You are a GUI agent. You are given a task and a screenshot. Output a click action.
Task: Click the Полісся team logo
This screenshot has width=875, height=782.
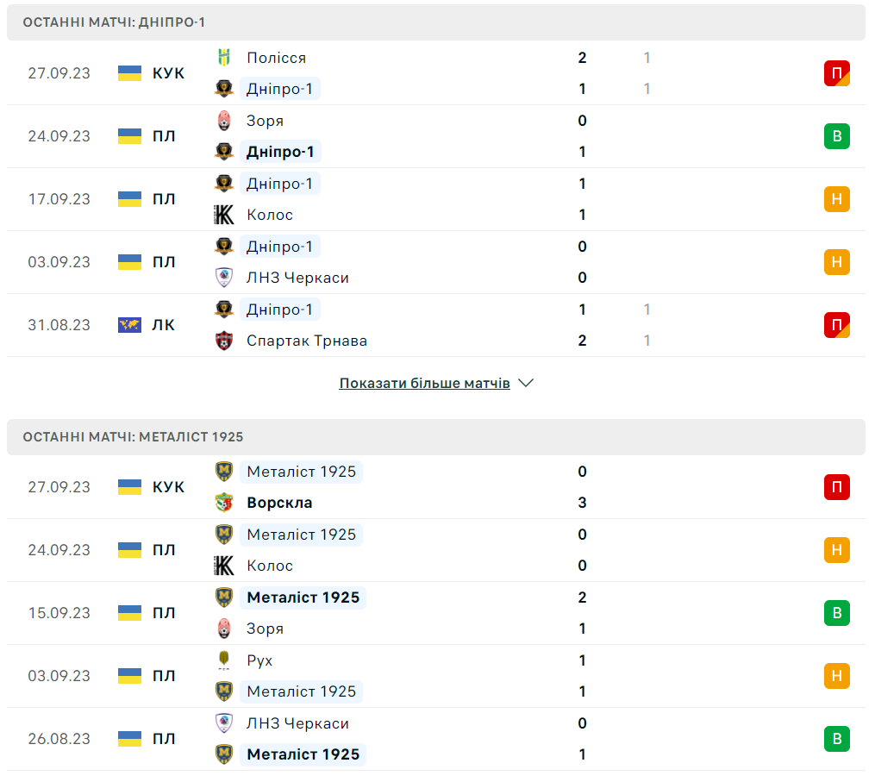[224, 58]
